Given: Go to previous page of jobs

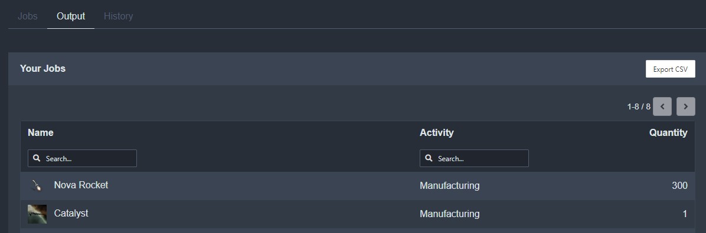Looking at the screenshot, I should tap(662, 106).
